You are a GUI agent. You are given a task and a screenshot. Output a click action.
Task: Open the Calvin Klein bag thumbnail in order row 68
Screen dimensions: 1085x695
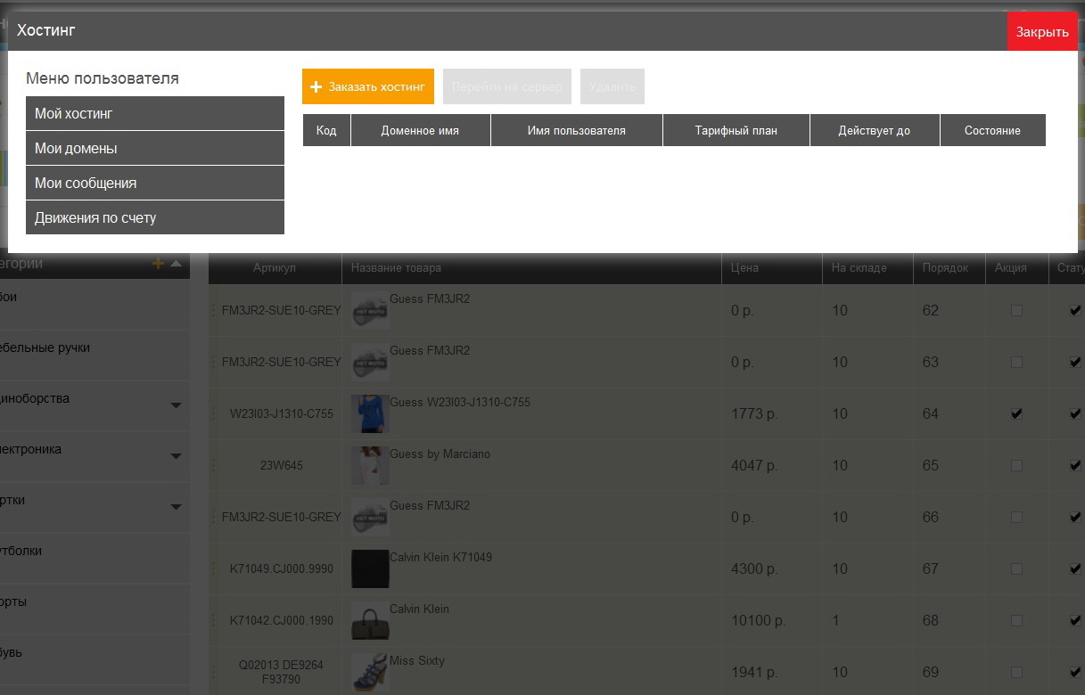(x=369, y=621)
